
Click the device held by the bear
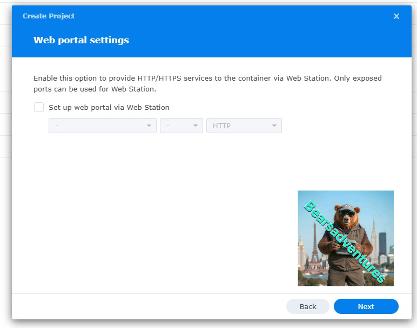pyautogui.click(x=347, y=247)
